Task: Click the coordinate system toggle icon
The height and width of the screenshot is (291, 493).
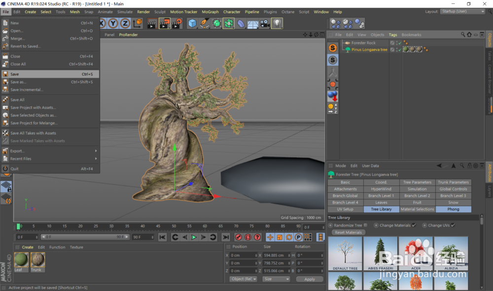Action: point(138,23)
